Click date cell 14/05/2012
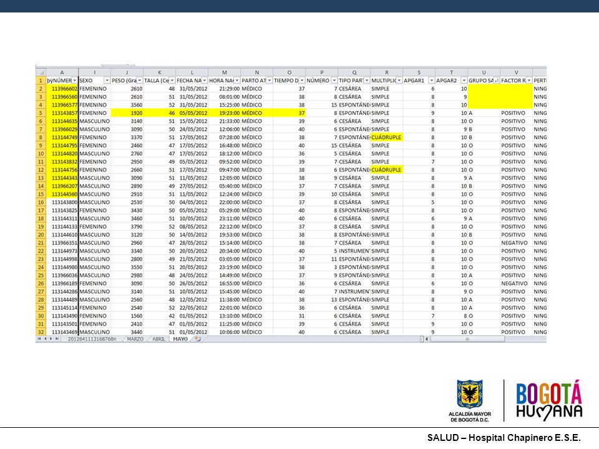This screenshot has width=599, height=449. 192,235
